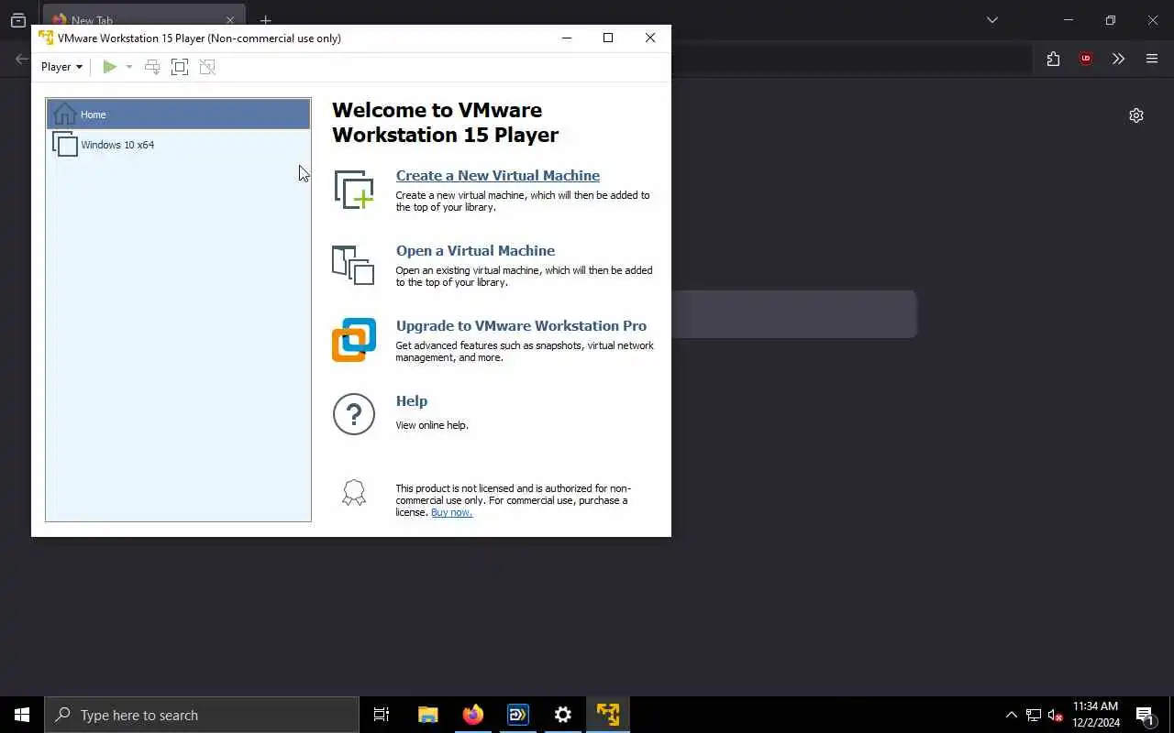Click the Unity mode toolbar icon
Screen dimensions: 1174x733
coord(207,67)
